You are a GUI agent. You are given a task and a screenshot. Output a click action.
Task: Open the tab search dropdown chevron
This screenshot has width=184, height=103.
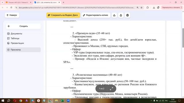click(2, 2)
